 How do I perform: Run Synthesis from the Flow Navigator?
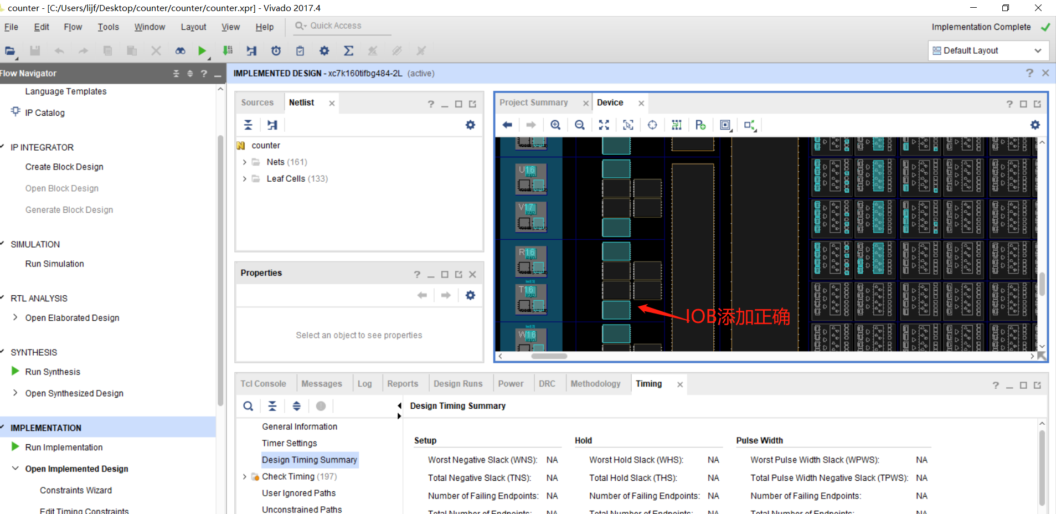(x=53, y=372)
